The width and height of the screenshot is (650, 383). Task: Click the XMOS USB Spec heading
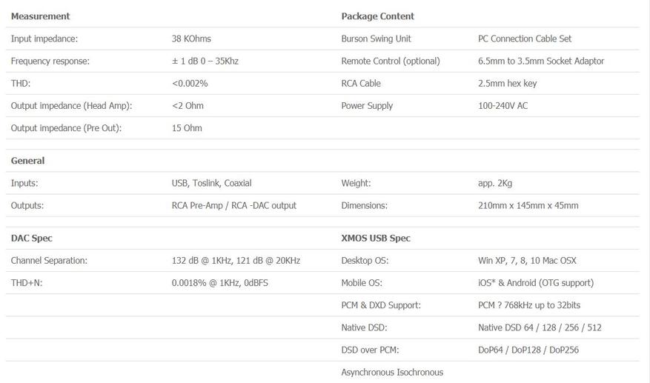tap(376, 239)
